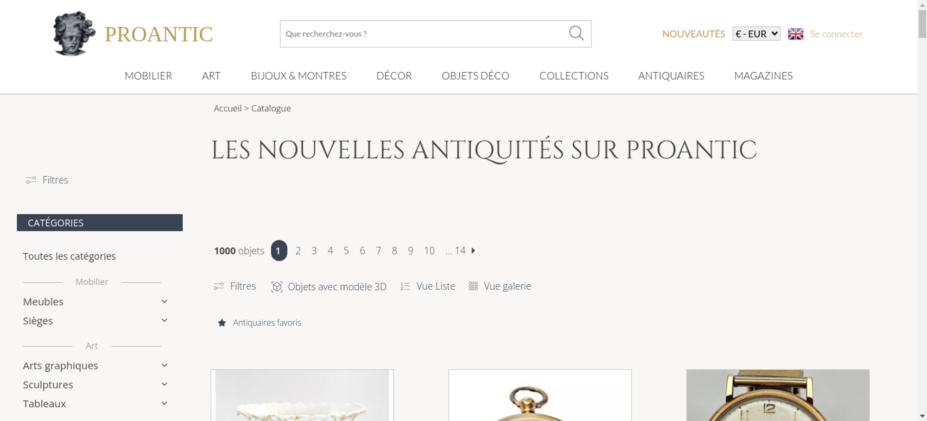Click the star icon for Antiquaires favoris
This screenshot has width=927, height=421.
[222, 323]
